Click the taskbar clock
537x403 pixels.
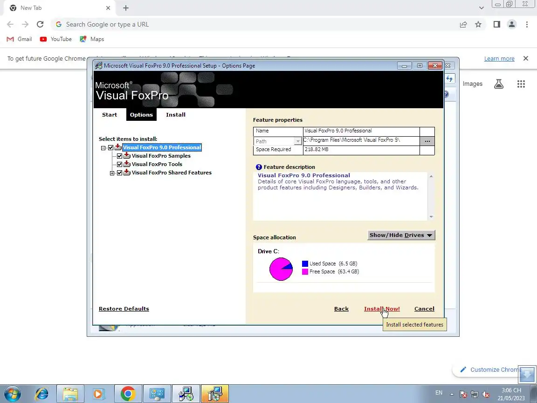(511, 394)
